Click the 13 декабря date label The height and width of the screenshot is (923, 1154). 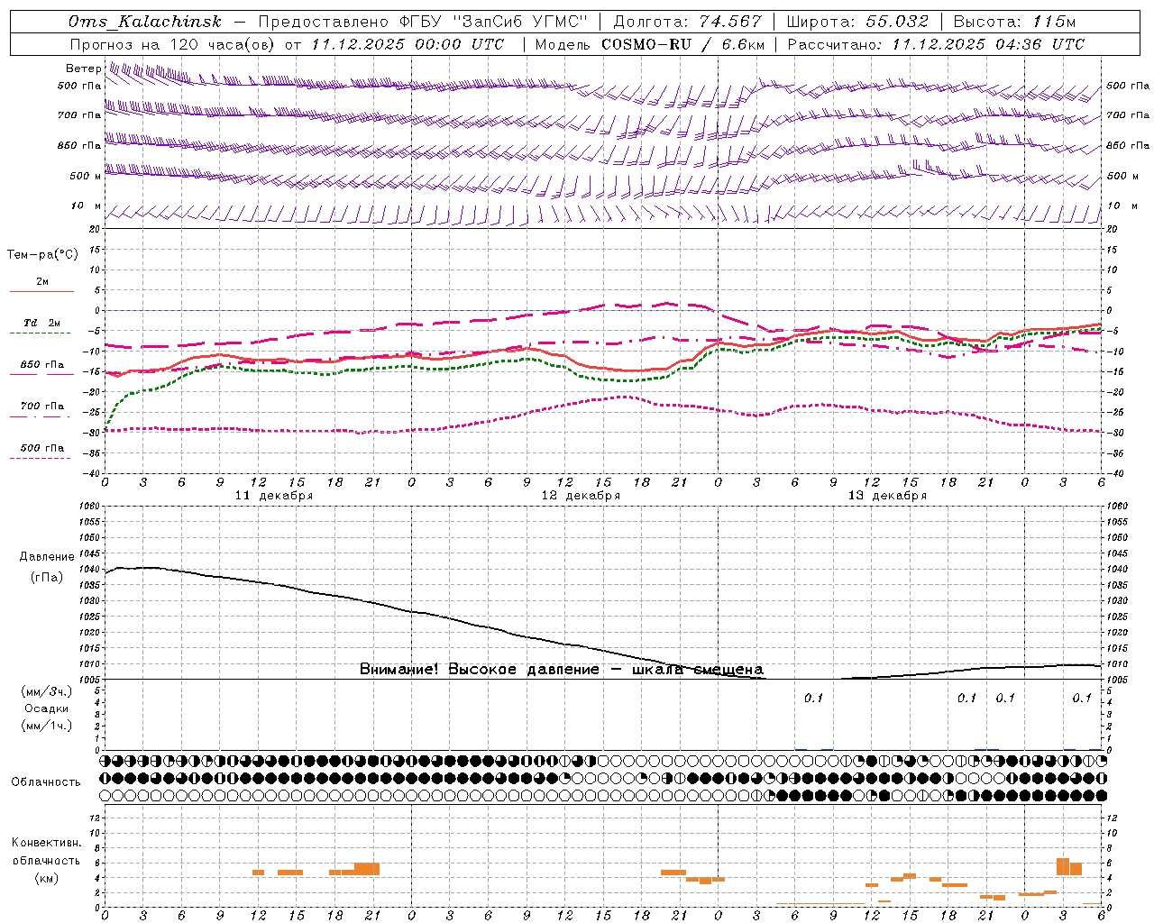coord(887,496)
